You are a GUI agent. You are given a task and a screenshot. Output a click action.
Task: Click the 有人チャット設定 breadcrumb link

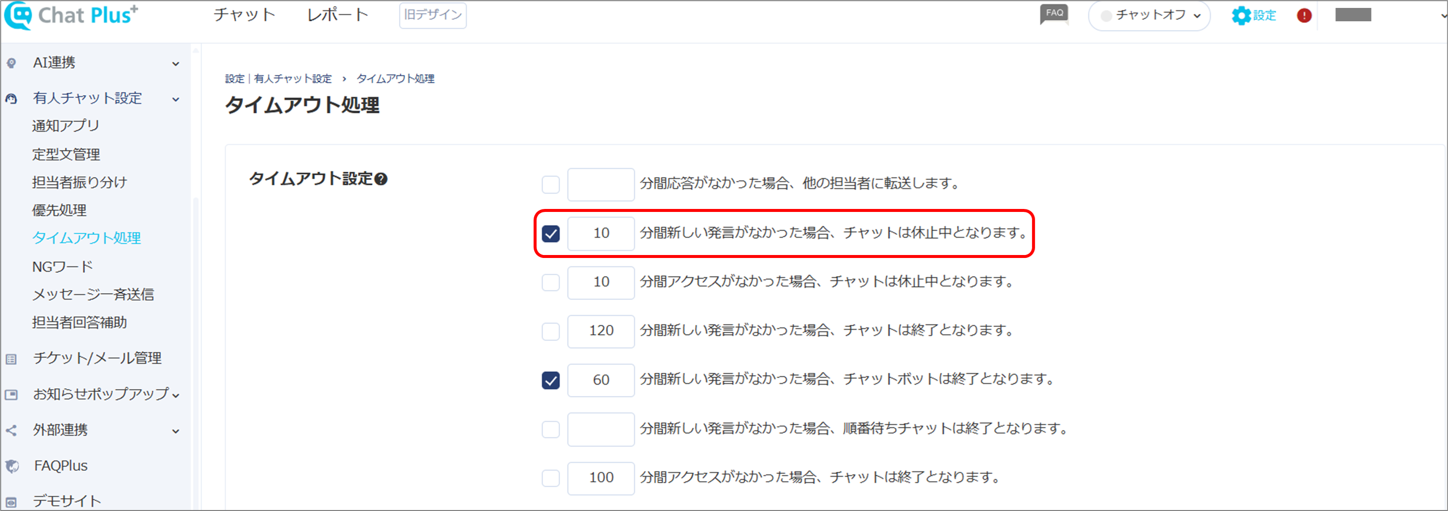[293, 79]
